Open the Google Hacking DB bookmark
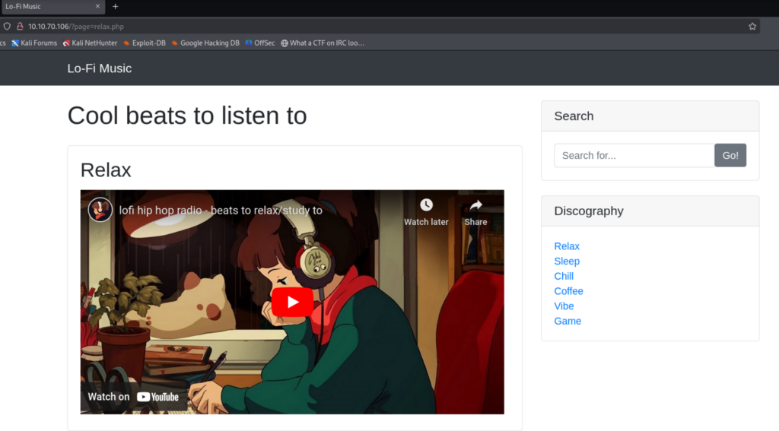 (205, 43)
